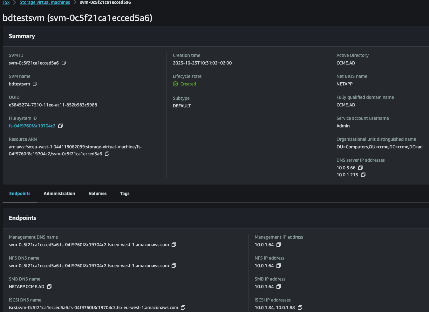Copy the Management IP address

click(279, 245)
